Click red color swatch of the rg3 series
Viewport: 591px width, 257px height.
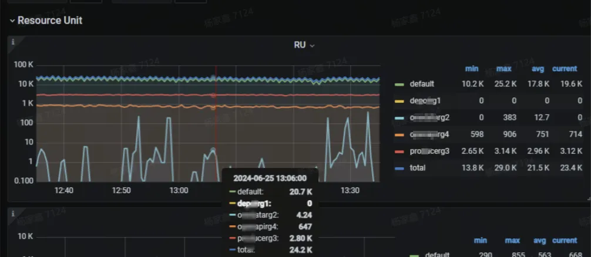[x=399, y=151]
